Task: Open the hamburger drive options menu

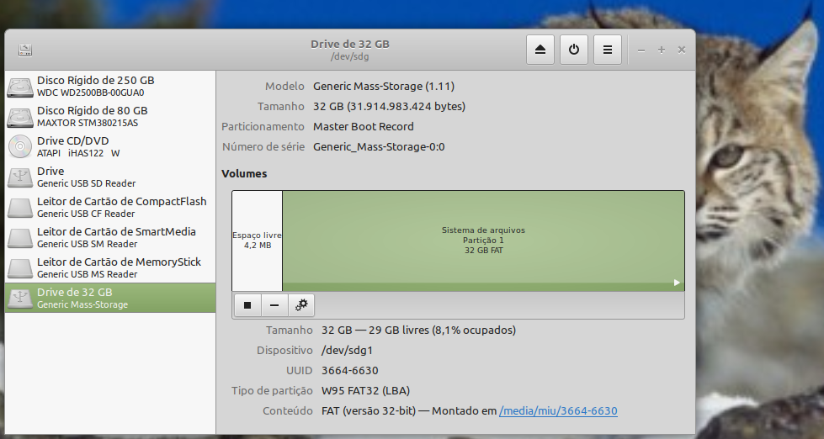Action: pos(608,50)
